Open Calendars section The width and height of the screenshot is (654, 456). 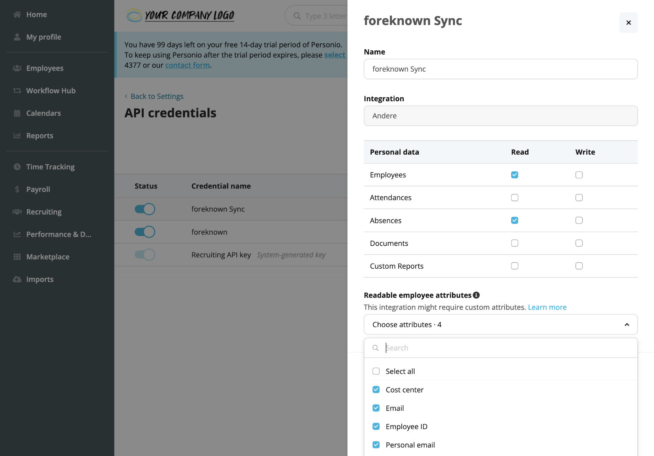[x=44, y=113]
